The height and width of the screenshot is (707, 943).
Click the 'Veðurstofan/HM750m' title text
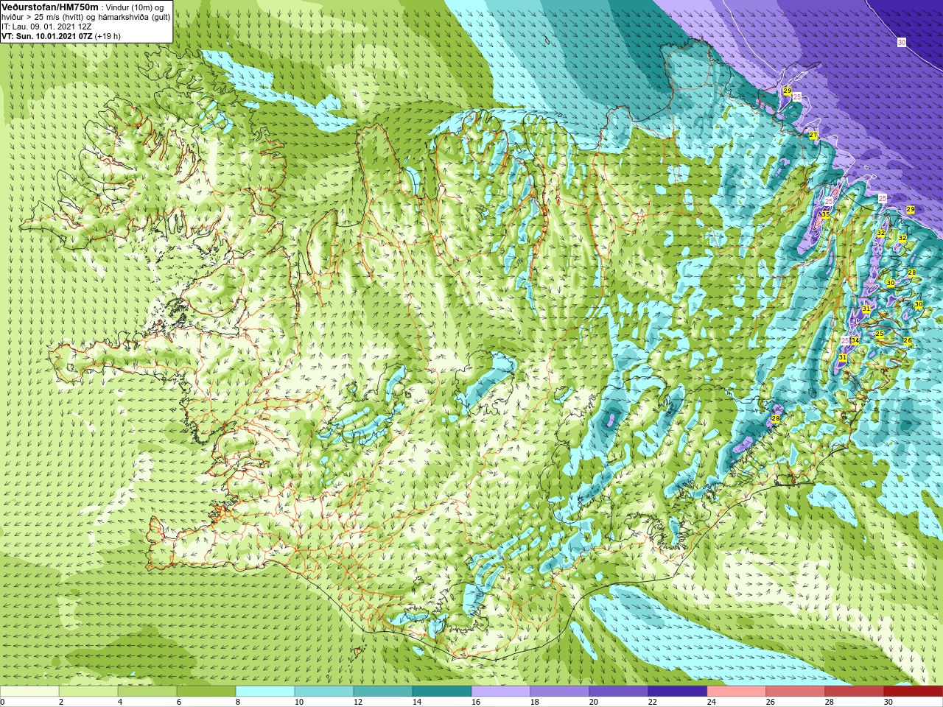pos(50,7)
